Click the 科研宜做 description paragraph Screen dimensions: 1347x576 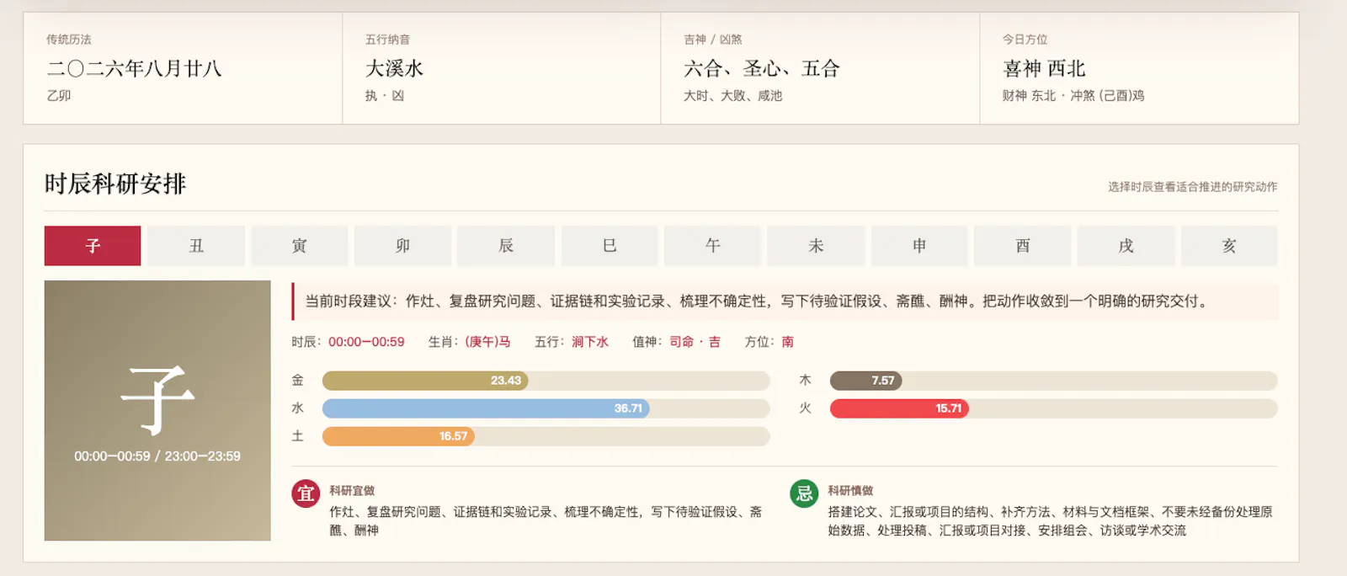point(546,521)
